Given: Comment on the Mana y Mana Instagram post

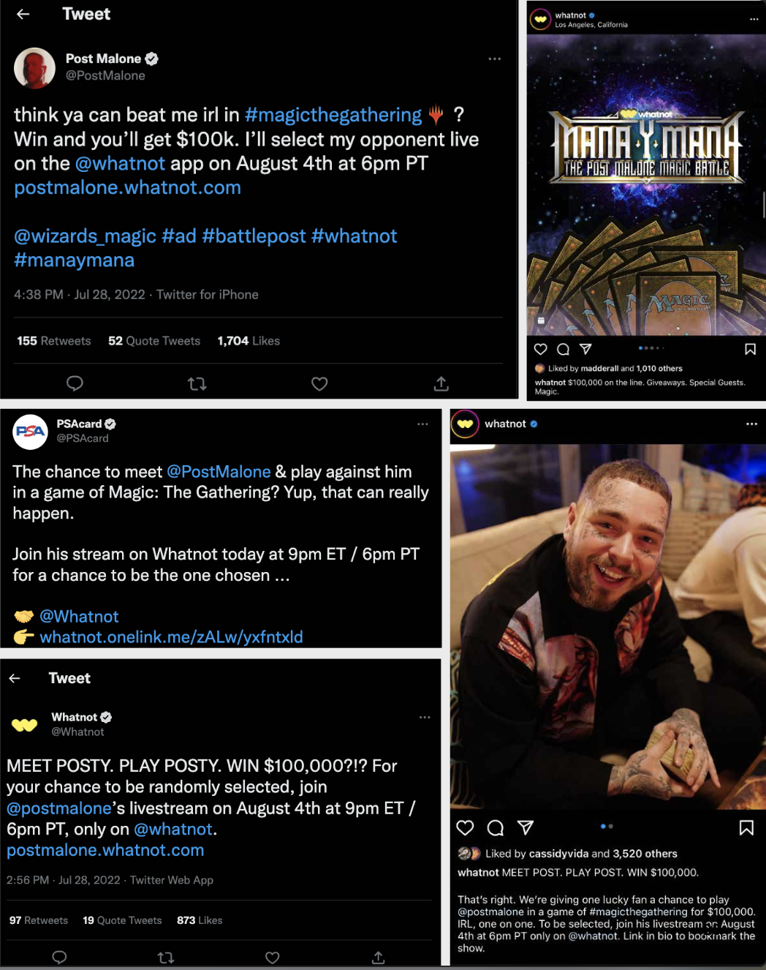Looking at the screenshot, I should [x=563, y=349].
